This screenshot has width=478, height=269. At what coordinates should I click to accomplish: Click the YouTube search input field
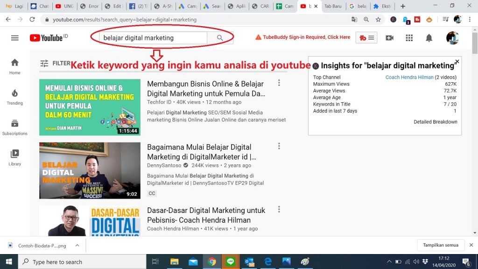(154, 38)
